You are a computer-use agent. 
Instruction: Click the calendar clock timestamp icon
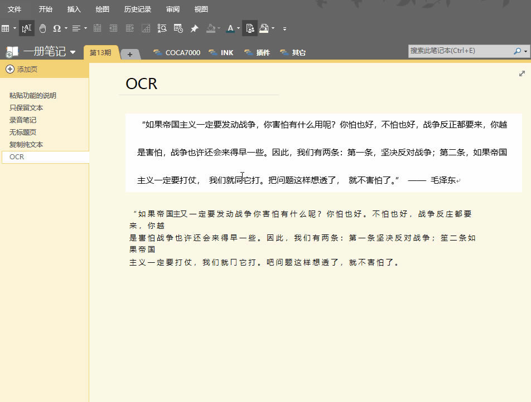pyautogui.click(x=178, y=28)
